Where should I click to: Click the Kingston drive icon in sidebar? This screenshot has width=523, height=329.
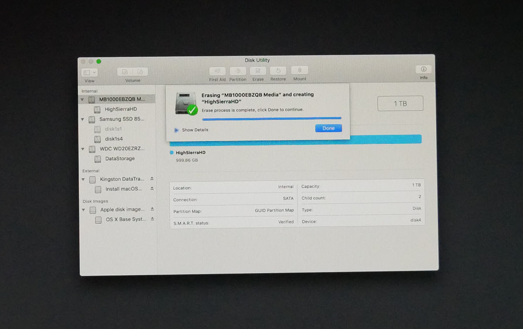92,180
